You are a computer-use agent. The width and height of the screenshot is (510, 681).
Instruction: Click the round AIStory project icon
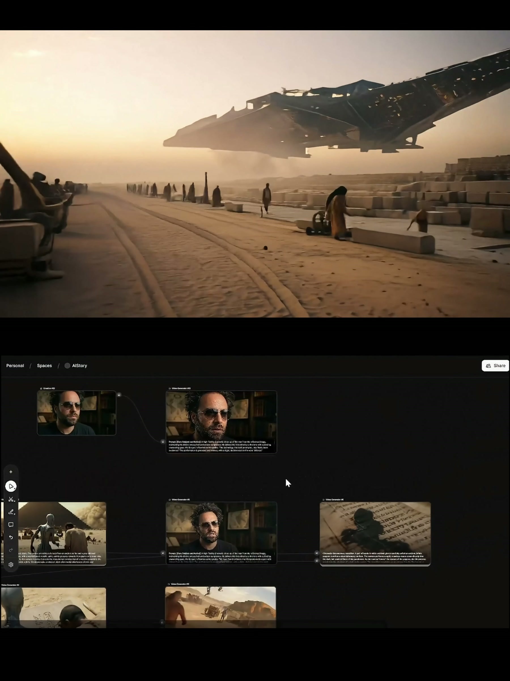click(67, 365)
